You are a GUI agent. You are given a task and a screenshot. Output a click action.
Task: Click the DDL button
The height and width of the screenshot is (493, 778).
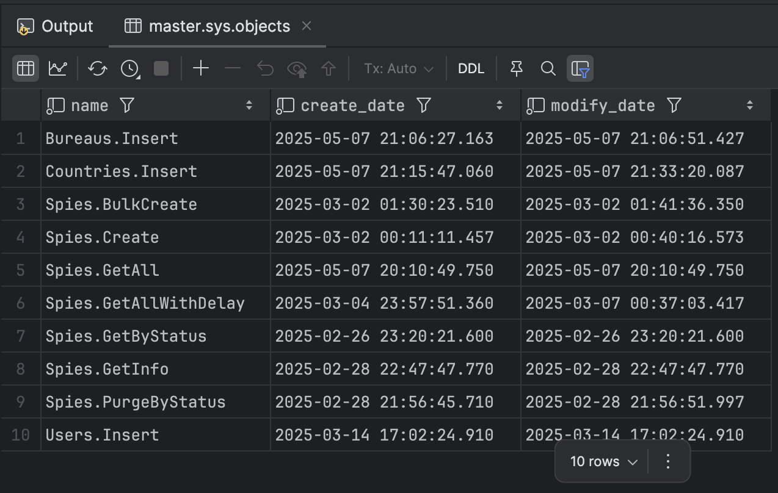[x=471, y=68]
